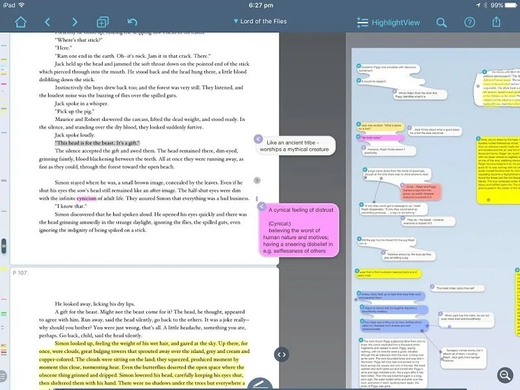Tap link icon on 'a sign came down' excerpt
This screenshot has width=520, height=390.
click(365, 170)
